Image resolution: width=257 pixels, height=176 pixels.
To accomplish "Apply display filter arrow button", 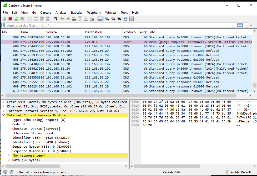I will tap(240, 25).
